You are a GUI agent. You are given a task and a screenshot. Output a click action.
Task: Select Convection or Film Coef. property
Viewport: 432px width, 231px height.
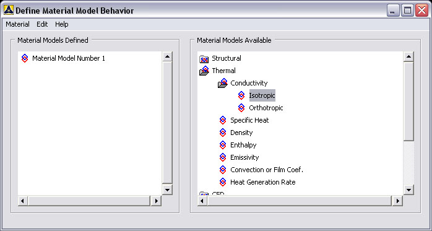267,170
